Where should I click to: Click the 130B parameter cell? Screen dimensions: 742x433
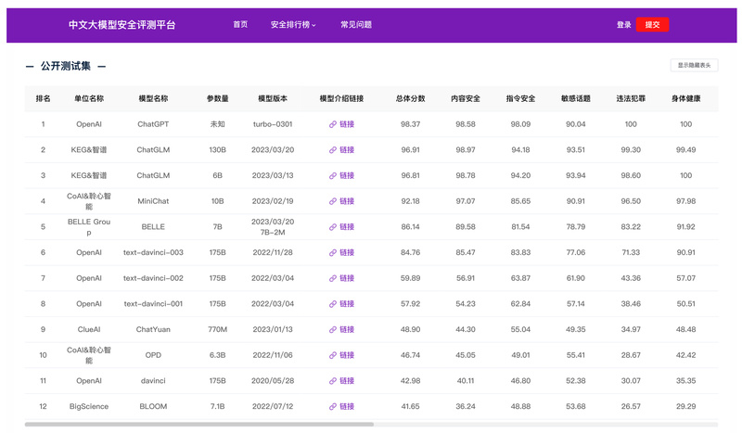pyautogui.click(x=218, y=150)
